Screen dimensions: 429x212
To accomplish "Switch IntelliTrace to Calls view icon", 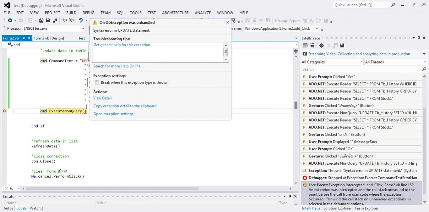I will (x=312, y=45).
